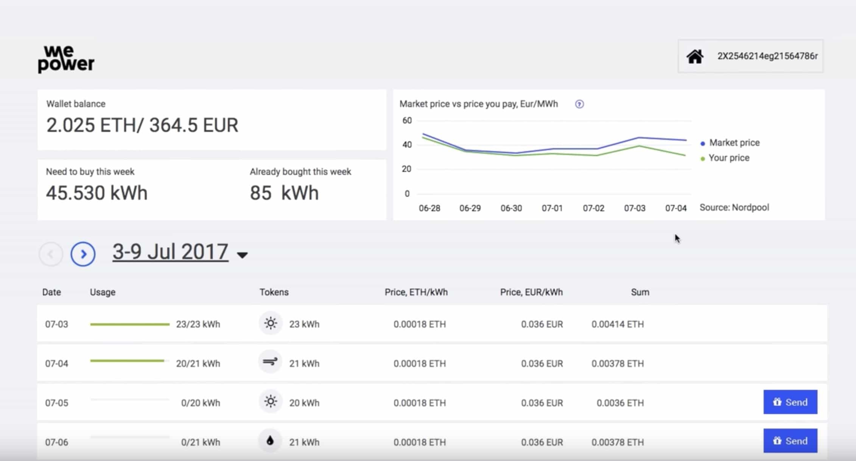856x461 pixels.
Task: Click the 0/20 kWh usage value
Action: coord(201,403)
